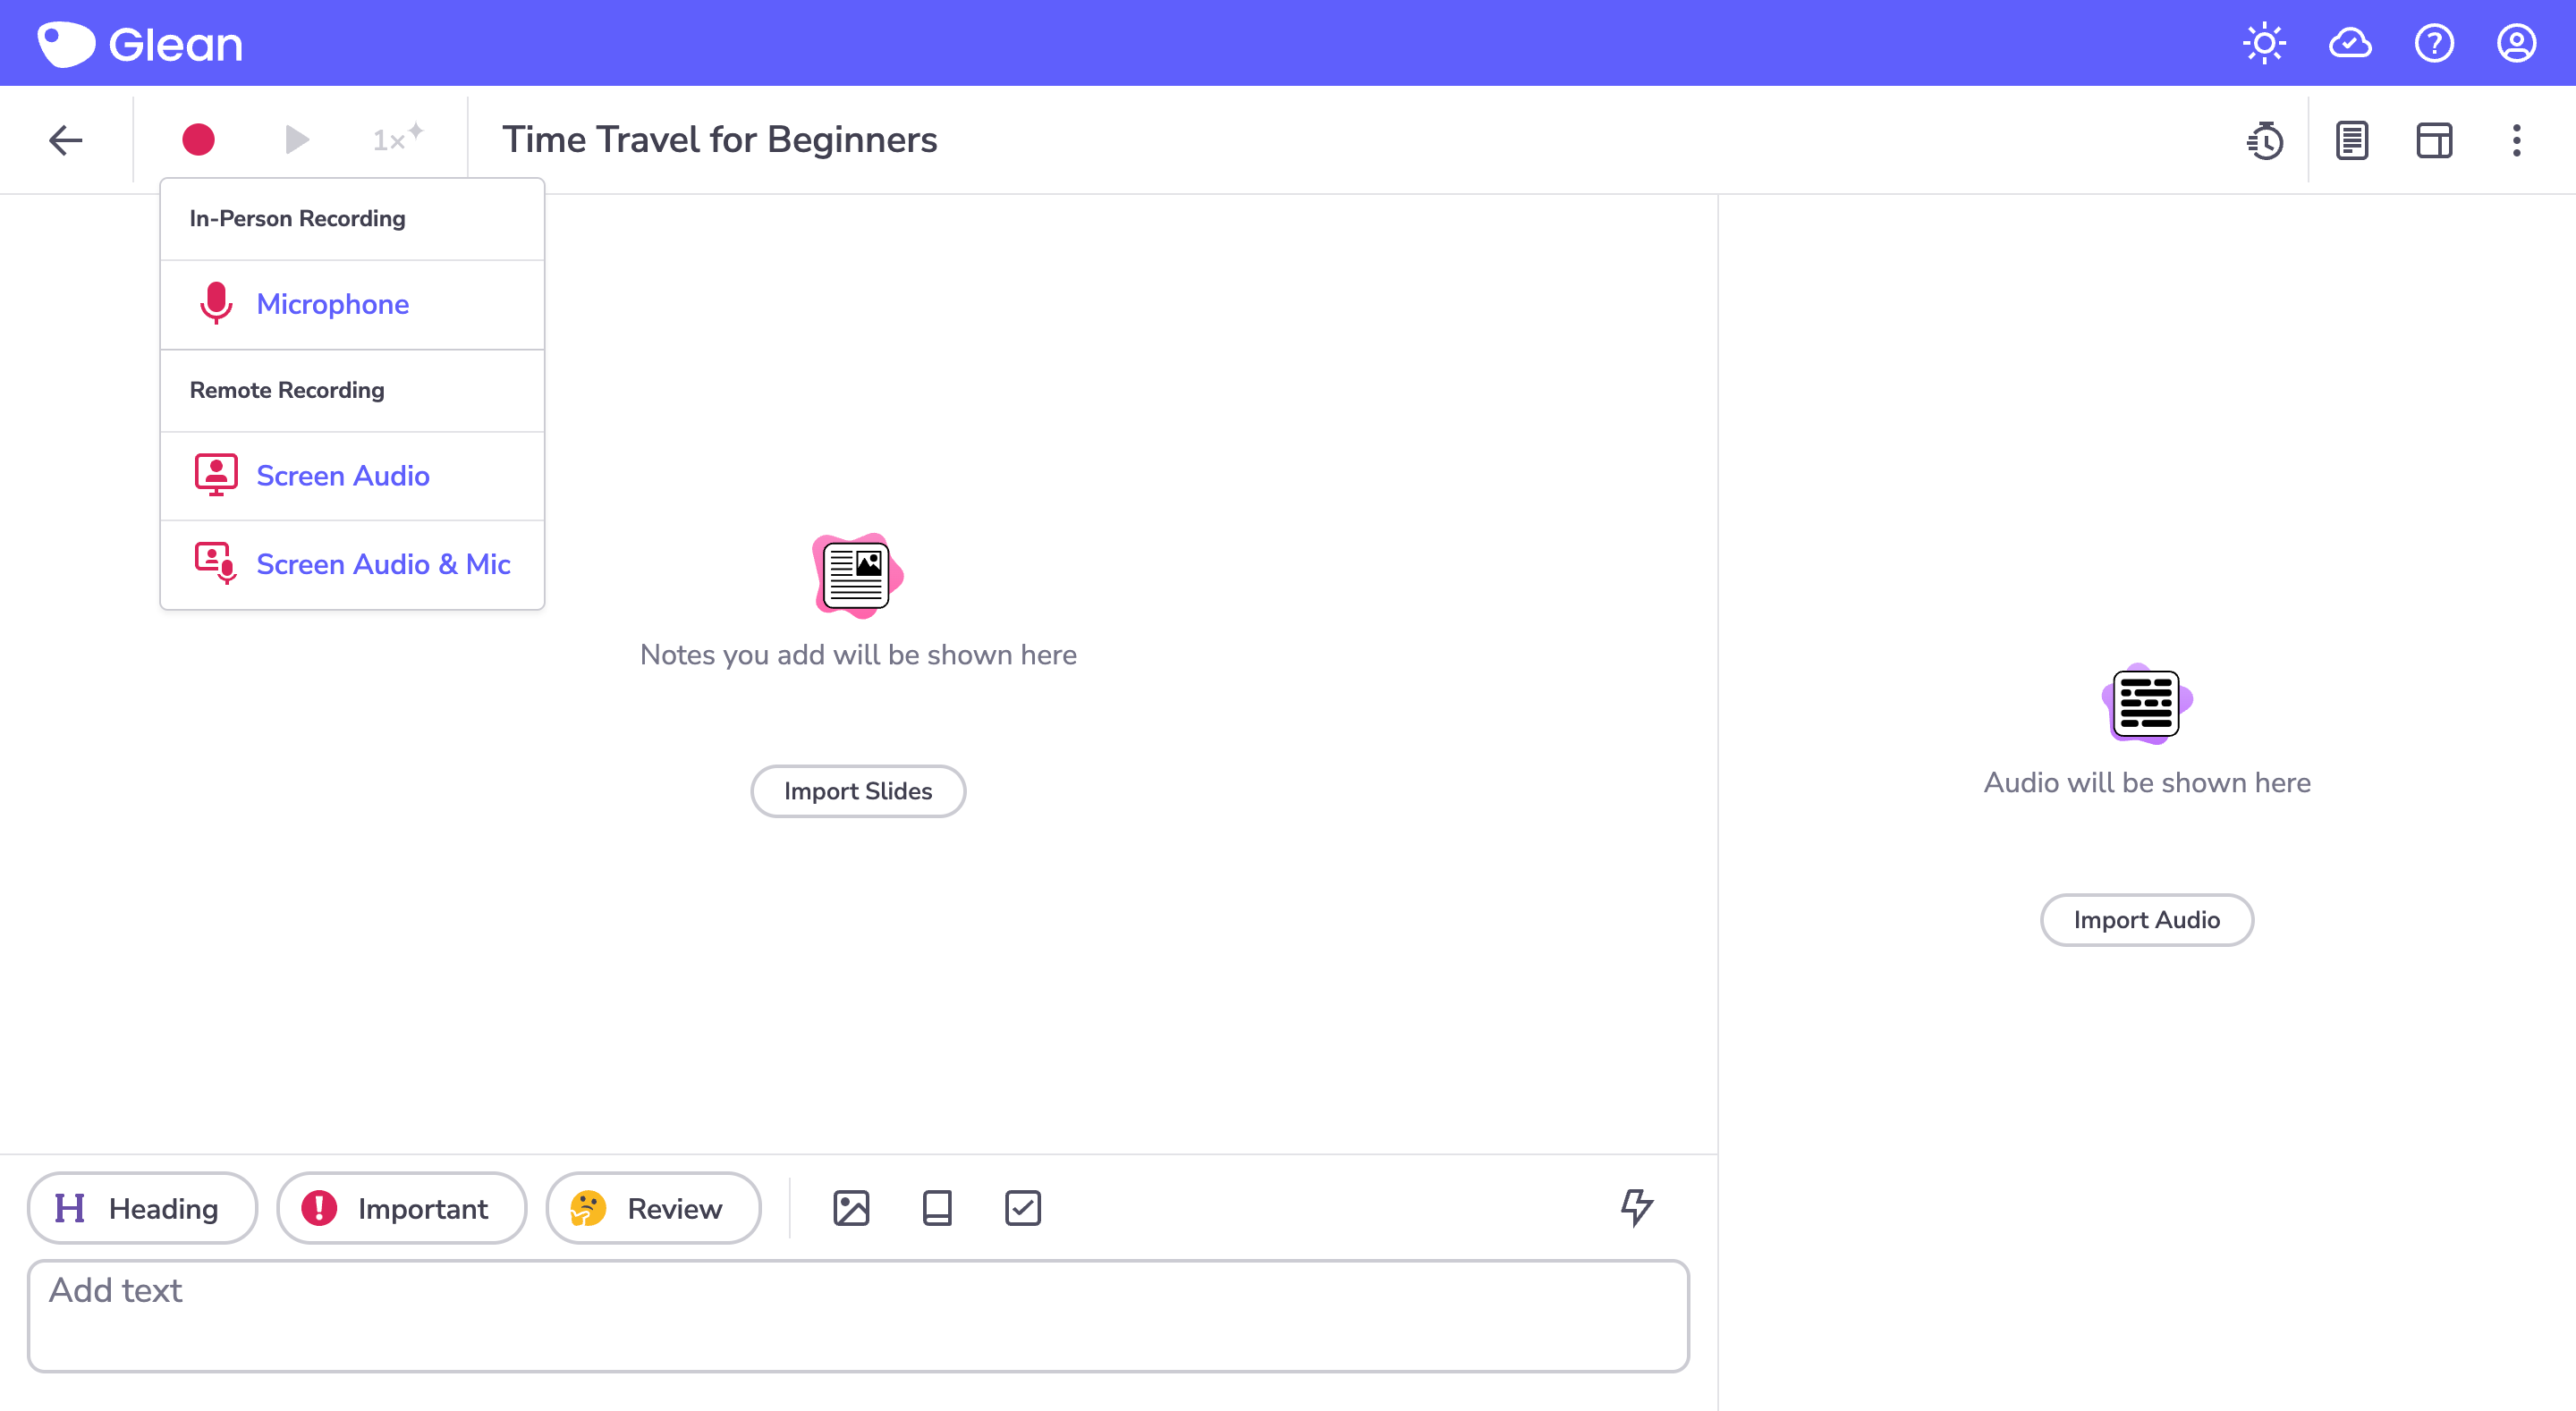Viewport: 2576px width, 1411px height.
Task: Open the 1x playback speed control
Action: 397,138
